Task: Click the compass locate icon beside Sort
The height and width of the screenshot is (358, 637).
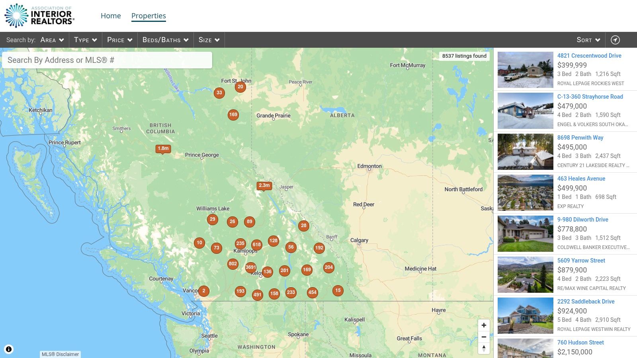Action: 616,39
